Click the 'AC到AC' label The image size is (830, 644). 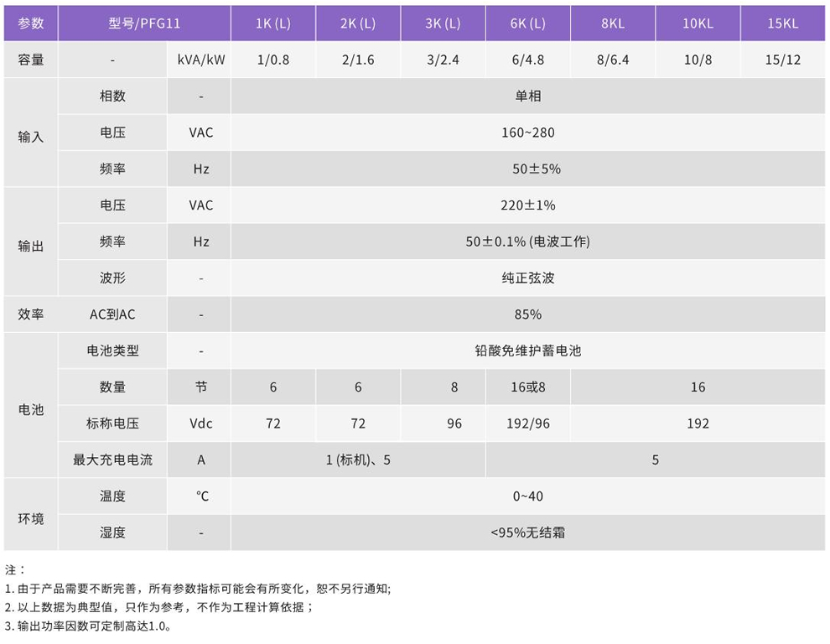(112, 314)
